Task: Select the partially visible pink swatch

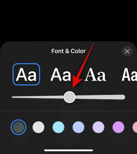Action: 135,127
